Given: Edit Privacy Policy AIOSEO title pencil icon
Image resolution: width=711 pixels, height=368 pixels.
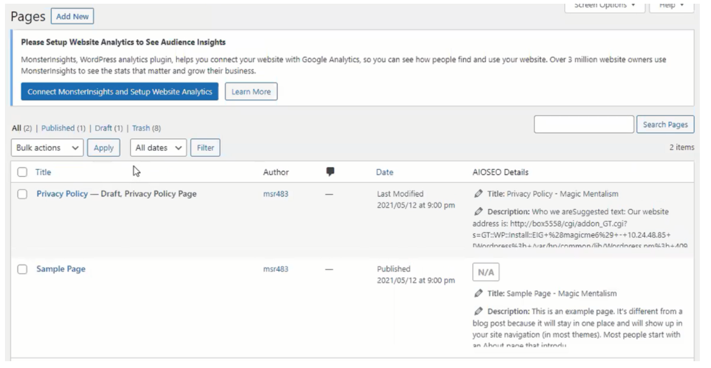Looking at the screenshot, I should tap(478, 194).
